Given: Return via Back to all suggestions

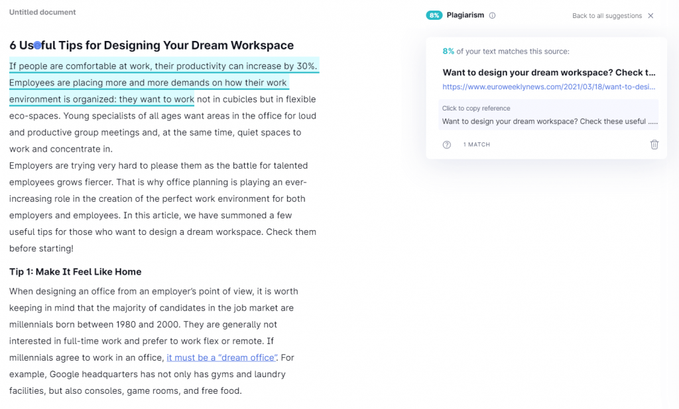Looking at the screenshot, I should coord(607,15).
